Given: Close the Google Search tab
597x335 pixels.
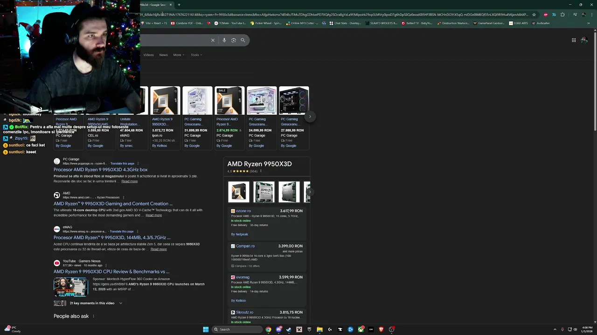Looking at the screenshot, I should point(171,5).
